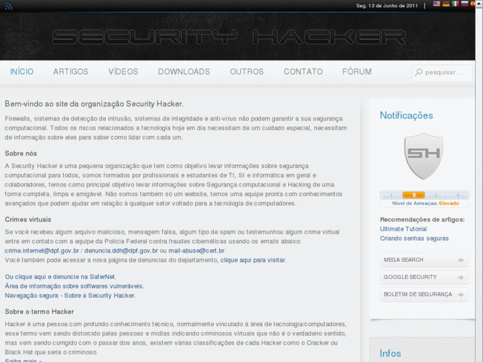Click the RSS feed icon

click(9, 5)
